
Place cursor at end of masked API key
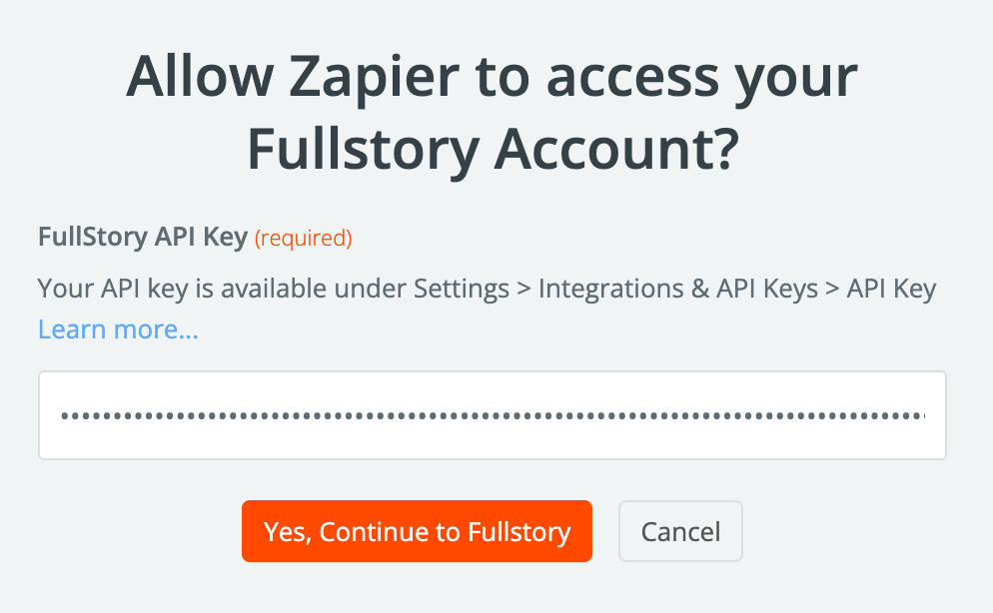[x=924, y=415]
